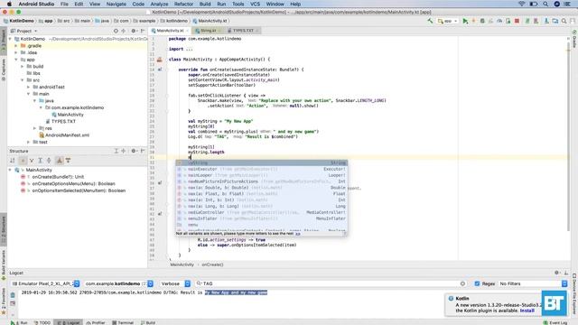578x325 pixels.
Task: Switch to the MainActivity.kt editor tab
Action: coord(170,31)
